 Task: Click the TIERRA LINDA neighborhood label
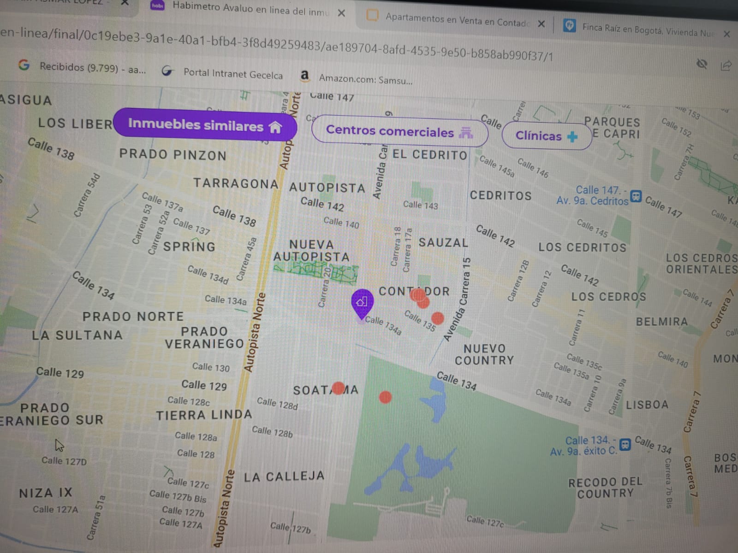[204, 415]
